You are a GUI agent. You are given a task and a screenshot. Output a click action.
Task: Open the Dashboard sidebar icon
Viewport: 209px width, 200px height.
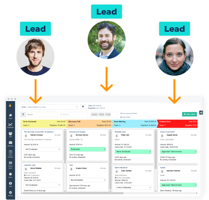[10, 125]
